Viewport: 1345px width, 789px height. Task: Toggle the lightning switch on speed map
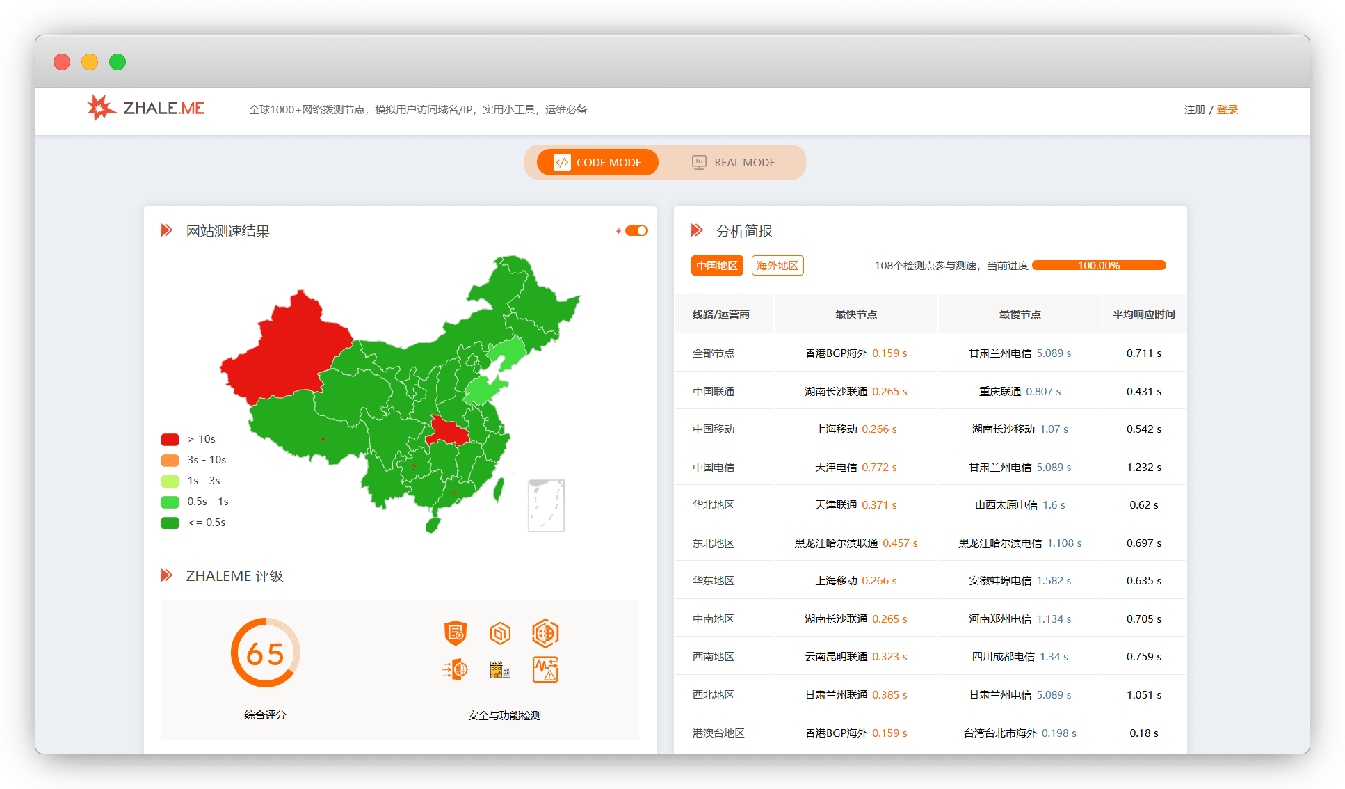(636, 231)
